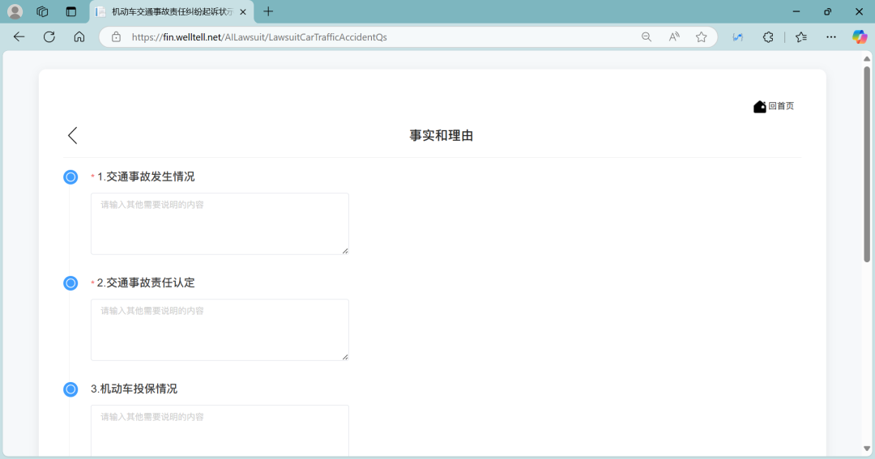Select step marker for 3.机动车投保情况
Viewport: 875px width, 459px height.
[x=70, y=389]
